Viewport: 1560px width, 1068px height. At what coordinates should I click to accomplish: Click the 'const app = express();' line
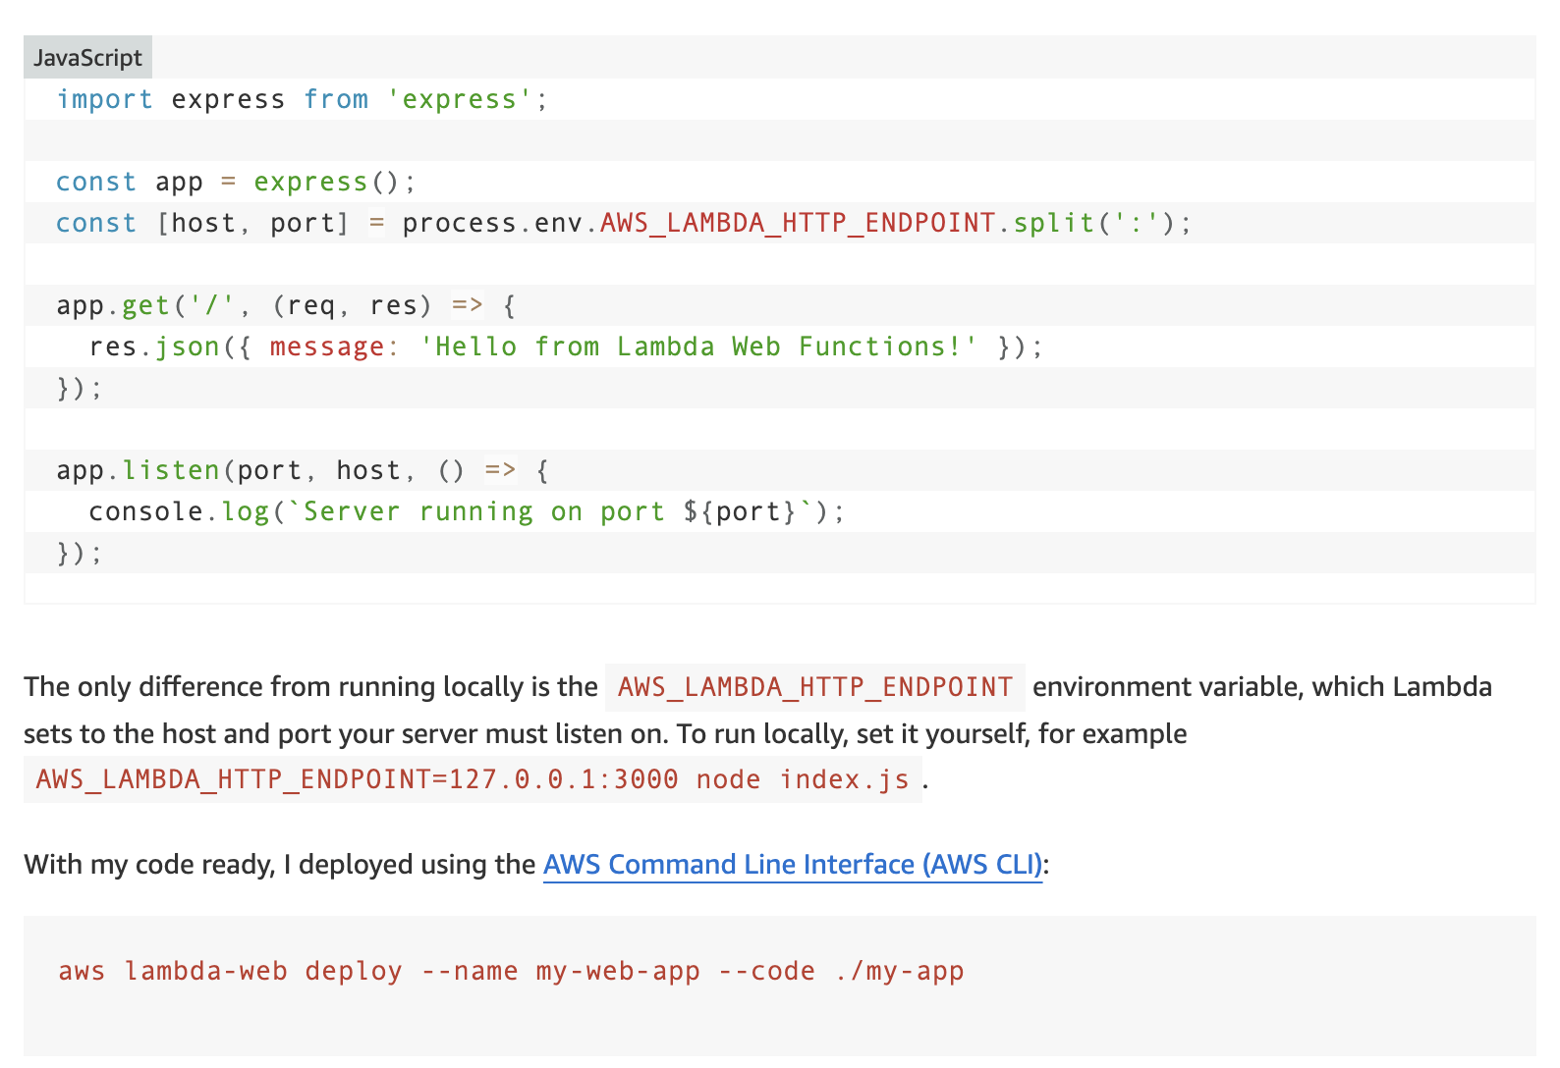click(x=236, y=183)
